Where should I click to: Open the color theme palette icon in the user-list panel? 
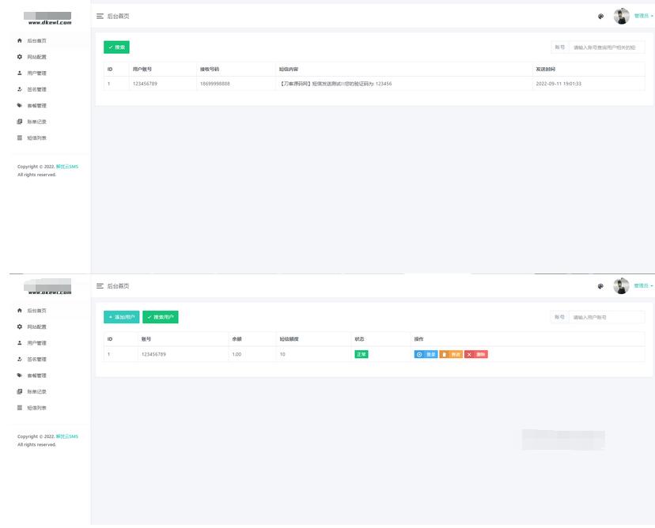tap(600, 286)
